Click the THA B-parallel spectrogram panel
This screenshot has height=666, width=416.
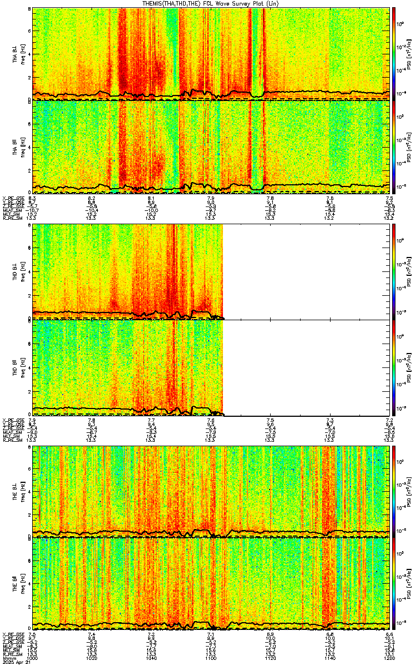click(x=212, y=147)
